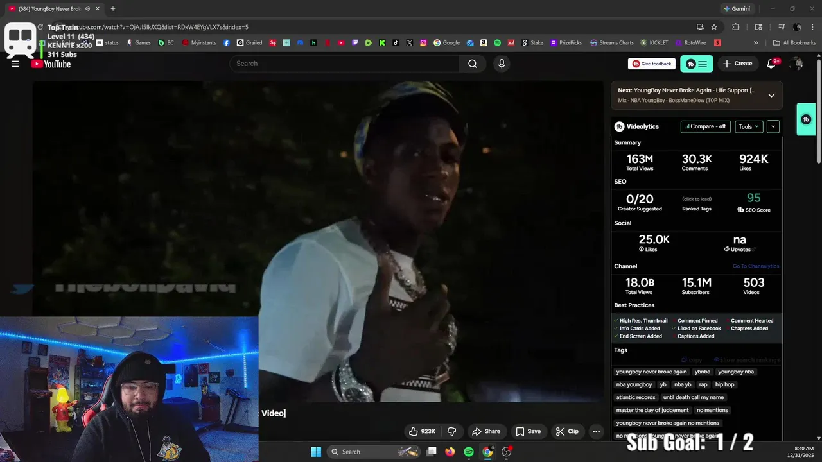Click the Share button
This screenshot has width=822, height=462.
coord(485,431)
